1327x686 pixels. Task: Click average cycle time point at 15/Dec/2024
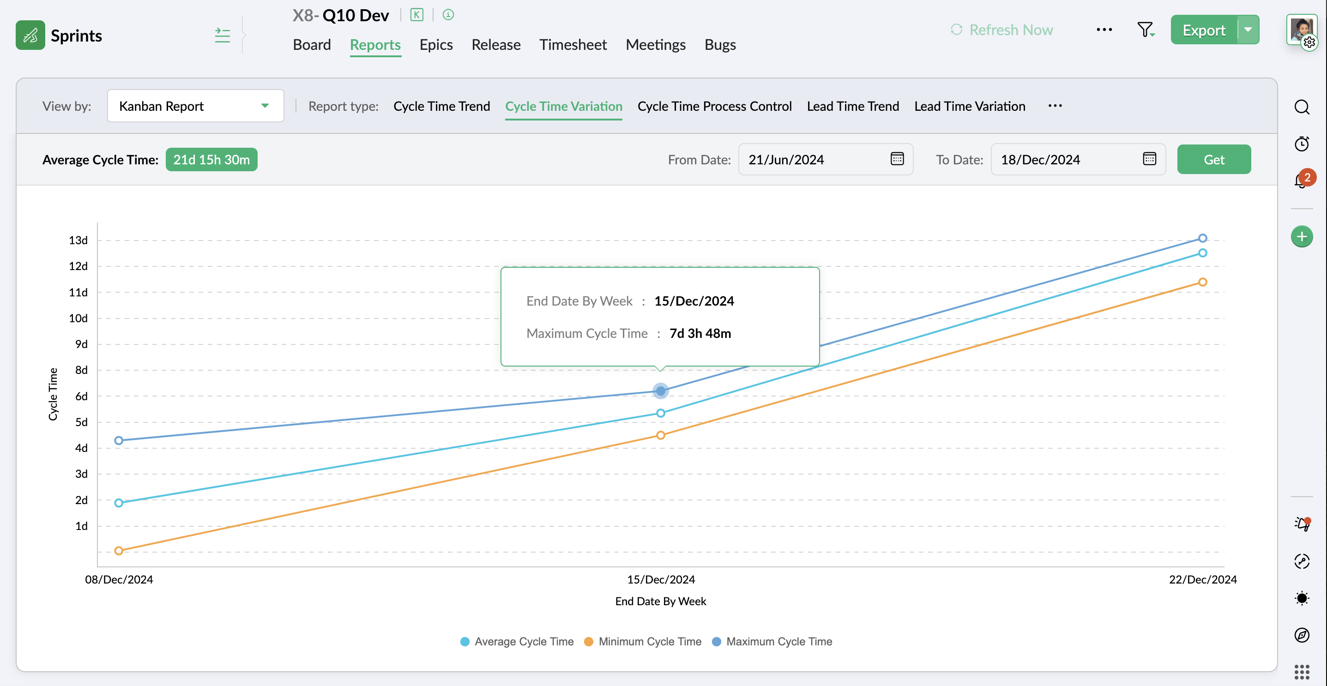[x=660, y=413]
